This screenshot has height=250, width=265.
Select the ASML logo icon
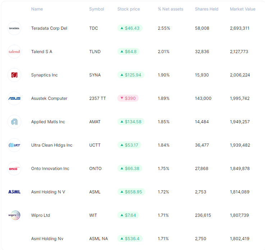(x=14, y=192)
